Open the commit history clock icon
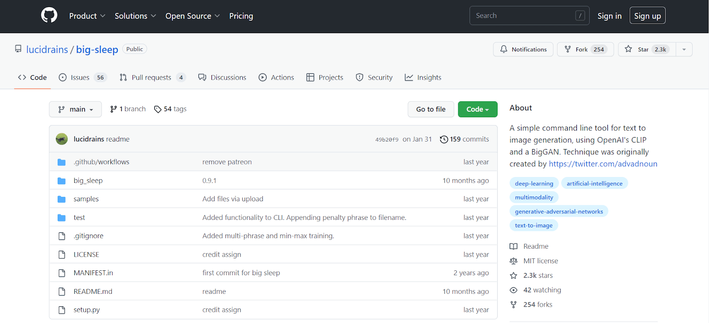 (444, 139)
